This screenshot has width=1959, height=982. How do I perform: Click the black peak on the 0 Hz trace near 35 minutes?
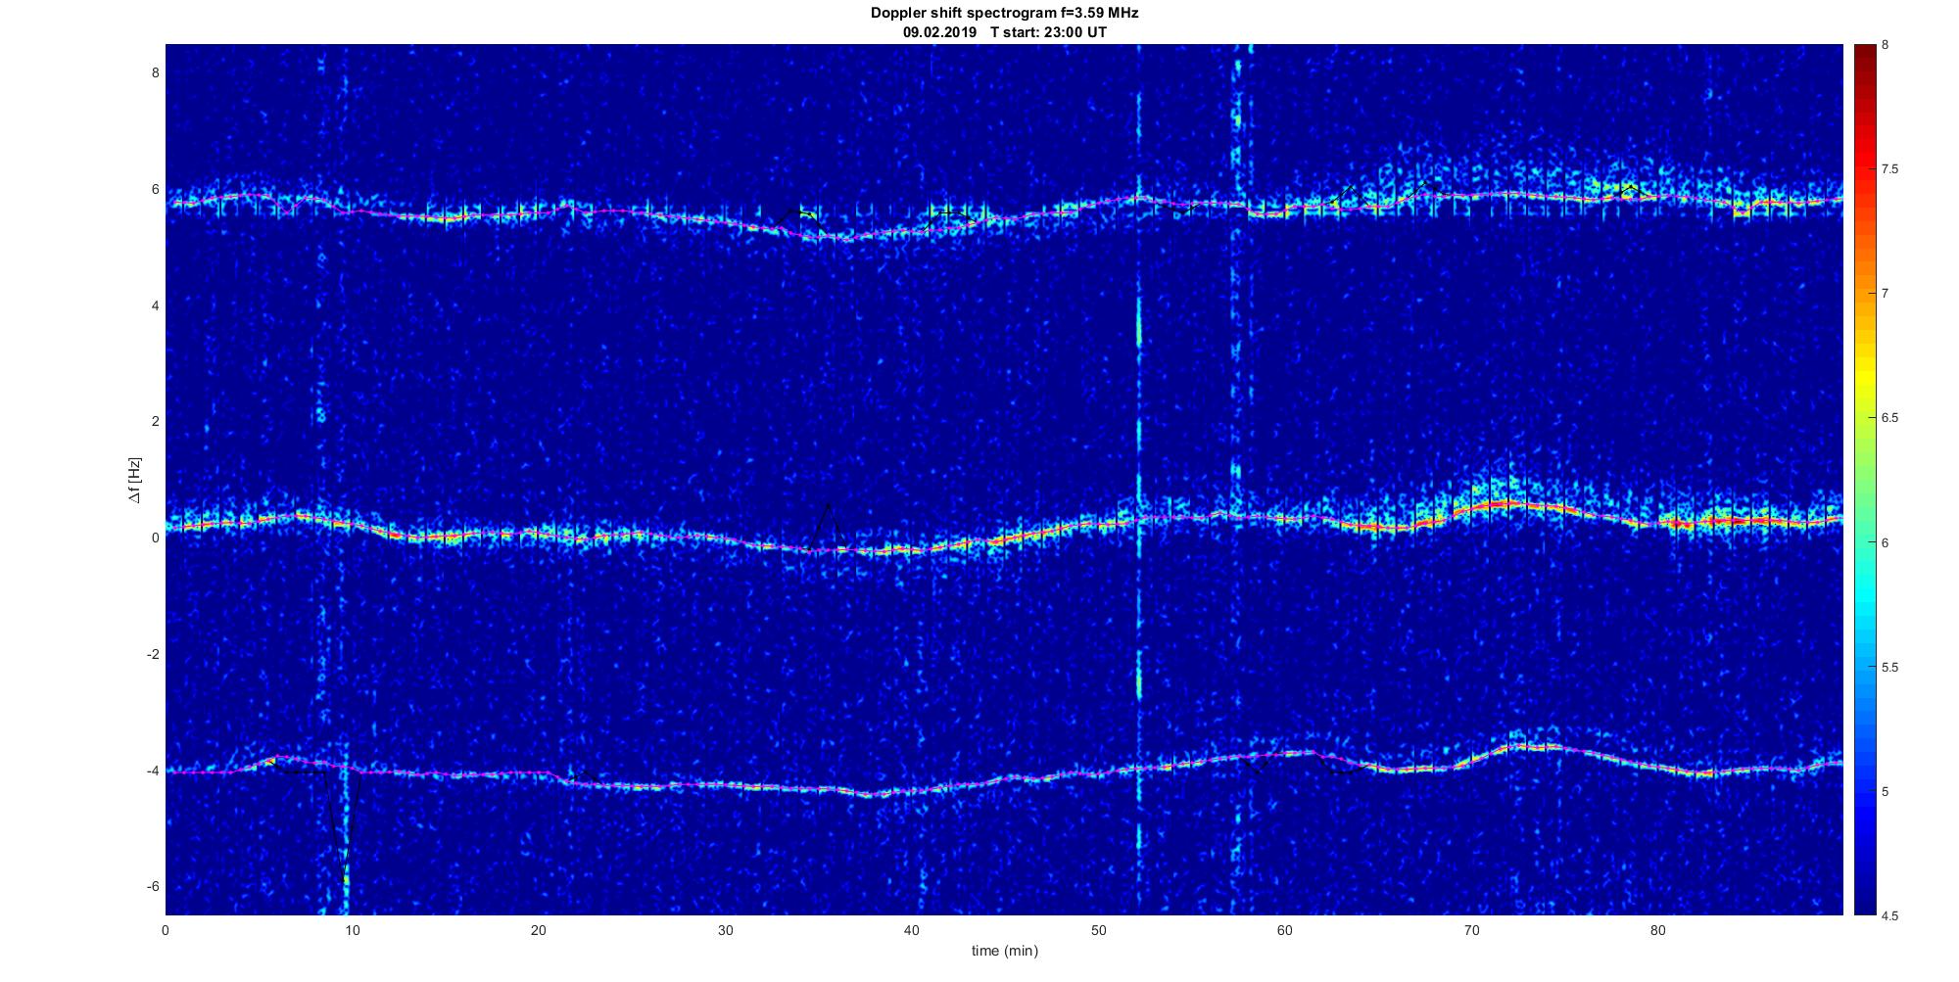tap(829, 519)
